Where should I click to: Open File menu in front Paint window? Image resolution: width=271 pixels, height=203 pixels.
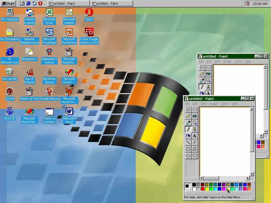click(187, 104)
